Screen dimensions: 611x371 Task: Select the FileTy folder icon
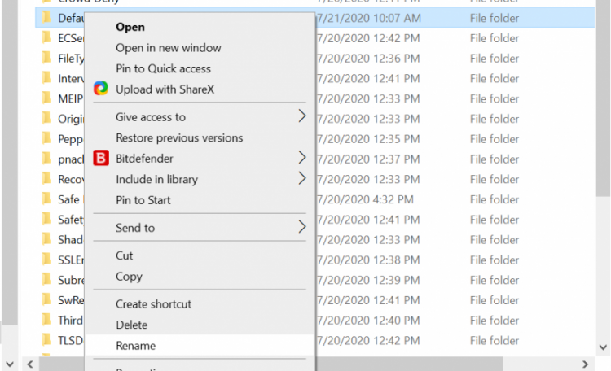46,58
